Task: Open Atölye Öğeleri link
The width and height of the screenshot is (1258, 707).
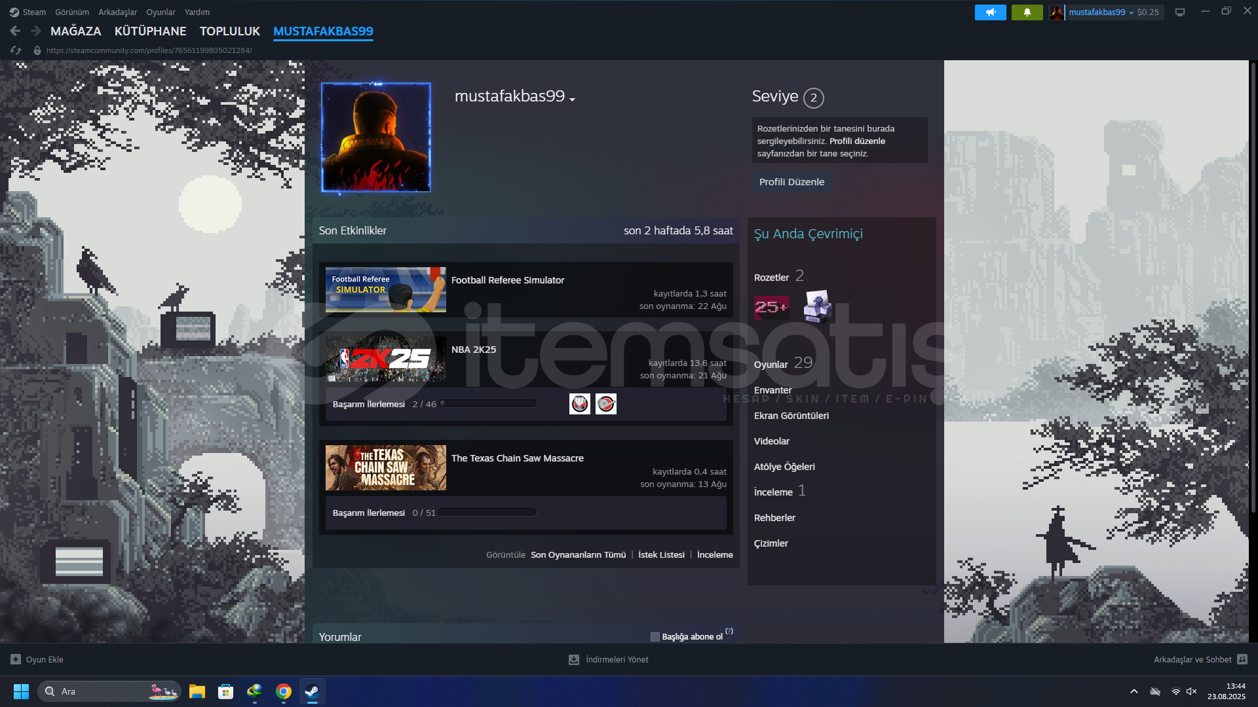Action: pos(784,467)
